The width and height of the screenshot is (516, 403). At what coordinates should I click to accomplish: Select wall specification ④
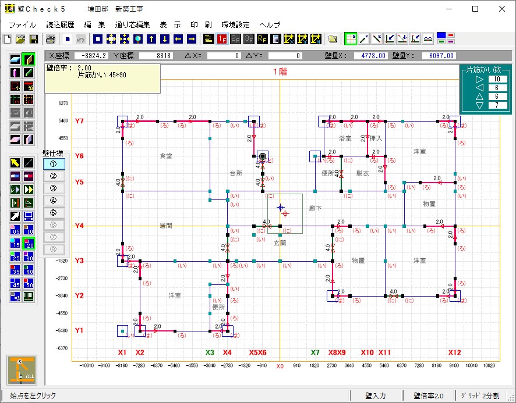[54, 201]
